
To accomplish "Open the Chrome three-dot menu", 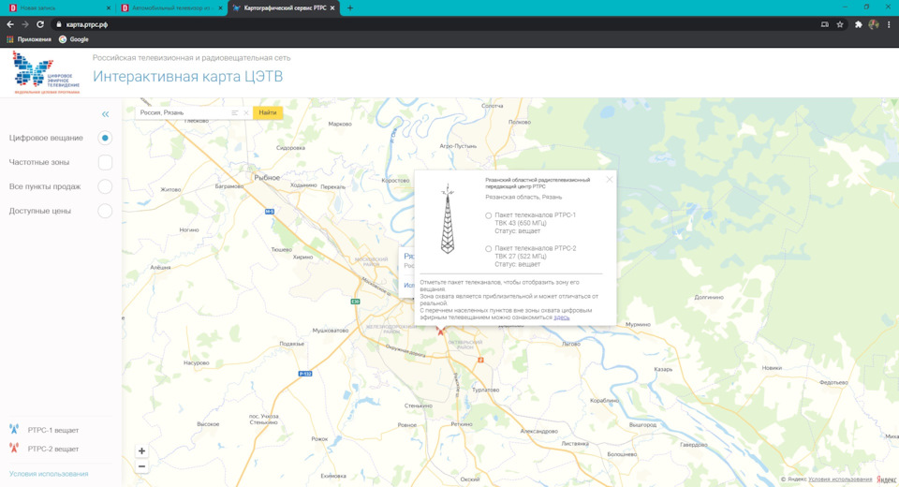I will [889, 24].
